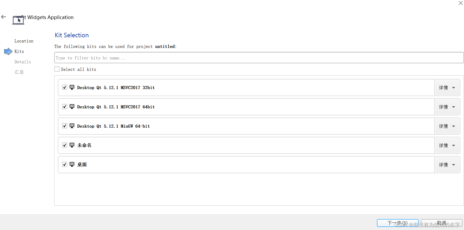Click monitor icon of 未命名 kit
464x230 pixels.
tap(72, 145)
